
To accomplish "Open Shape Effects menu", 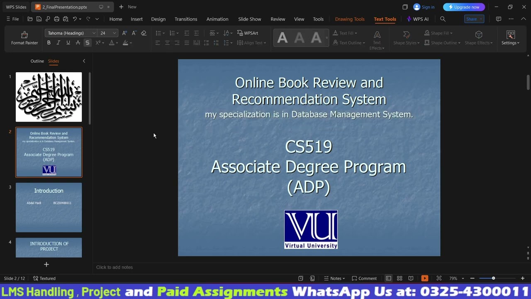I will click(x=479, y=38).
